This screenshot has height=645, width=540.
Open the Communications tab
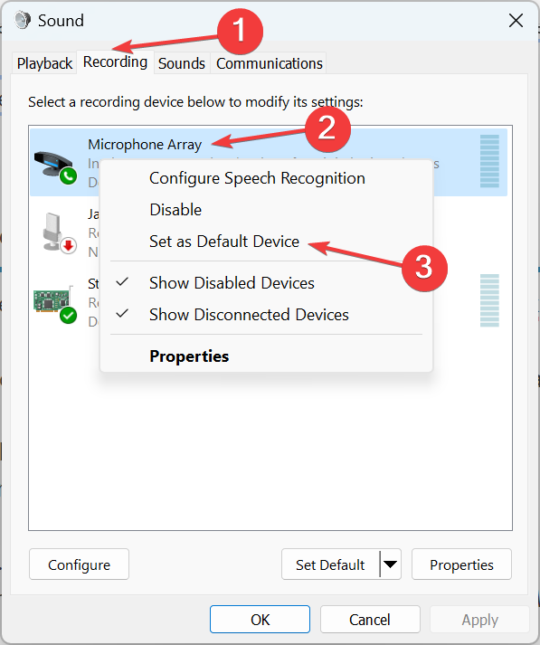(269, 63)
